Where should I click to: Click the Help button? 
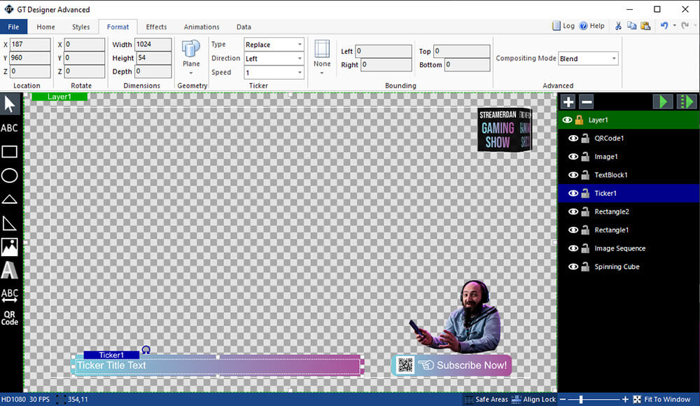click(x=591, y=26)
